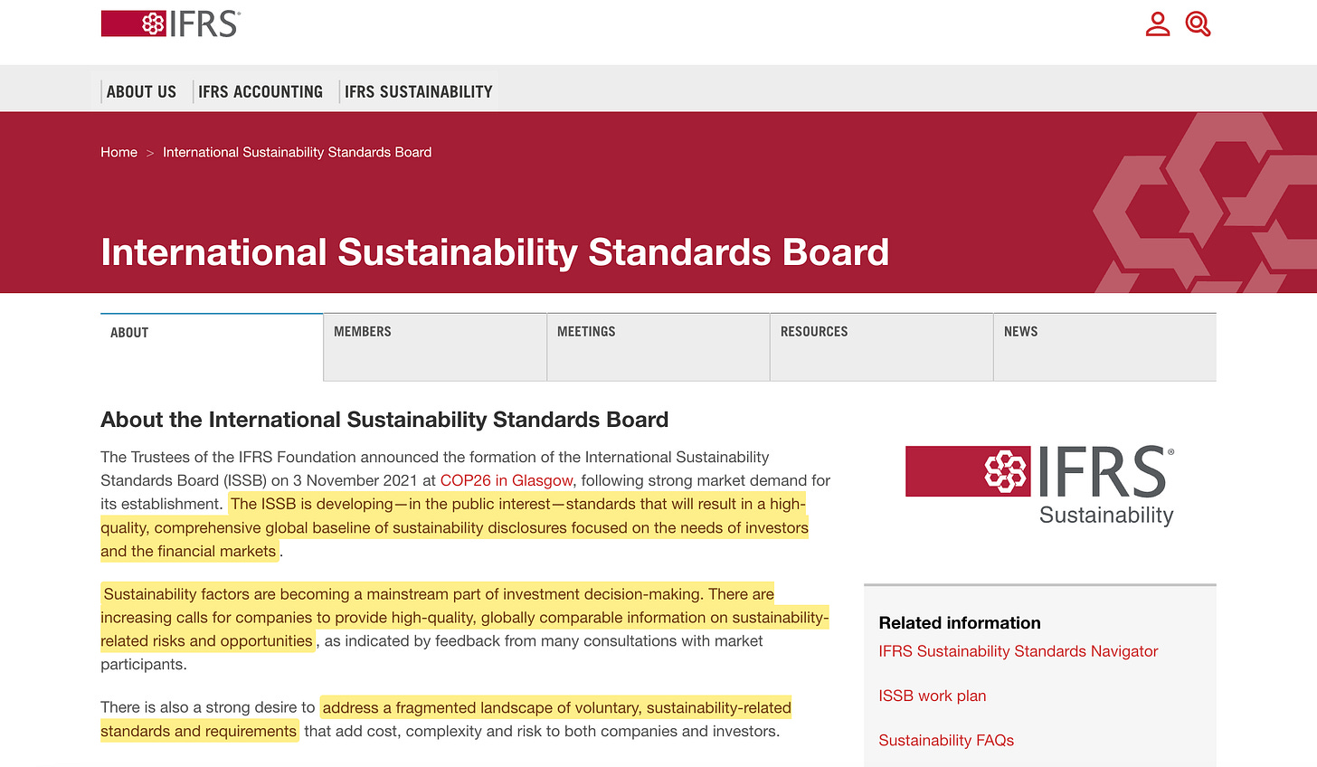
Task: Switch to the MEETINGS tab
Action: pyautogui.click(x=658, y=347)
